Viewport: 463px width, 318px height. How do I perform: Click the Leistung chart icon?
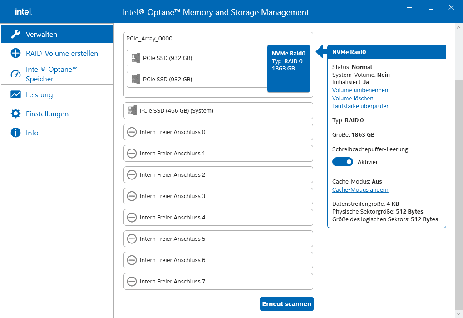click(x=15, y=94)
